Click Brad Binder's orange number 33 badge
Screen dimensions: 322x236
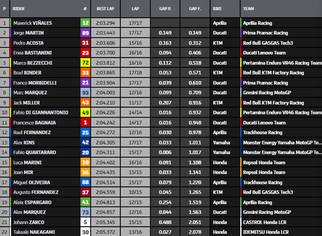coord(85,73)
